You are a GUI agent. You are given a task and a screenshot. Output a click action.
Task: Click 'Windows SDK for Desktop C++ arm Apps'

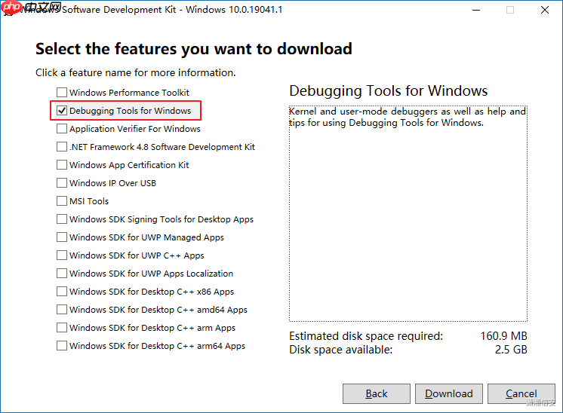point(152,328)
